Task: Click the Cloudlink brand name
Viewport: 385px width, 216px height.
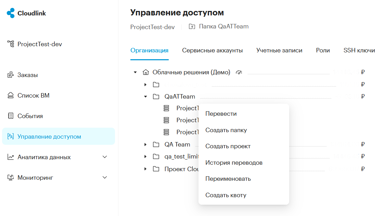Action: (32, 13)
